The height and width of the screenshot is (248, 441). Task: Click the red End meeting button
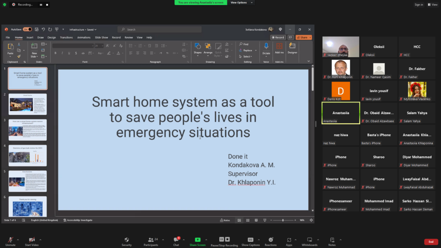click(x=431, y=242)
